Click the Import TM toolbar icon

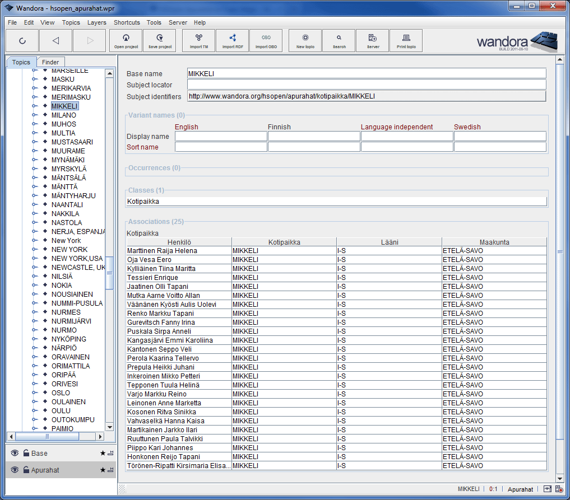[199, 41]
